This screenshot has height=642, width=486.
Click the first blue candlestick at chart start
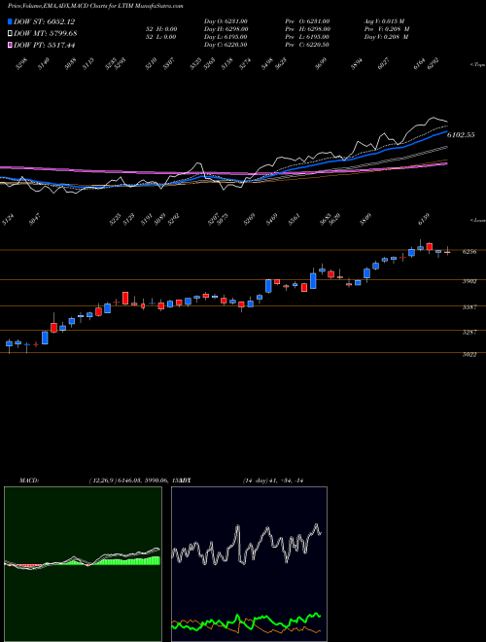point(9,344)
